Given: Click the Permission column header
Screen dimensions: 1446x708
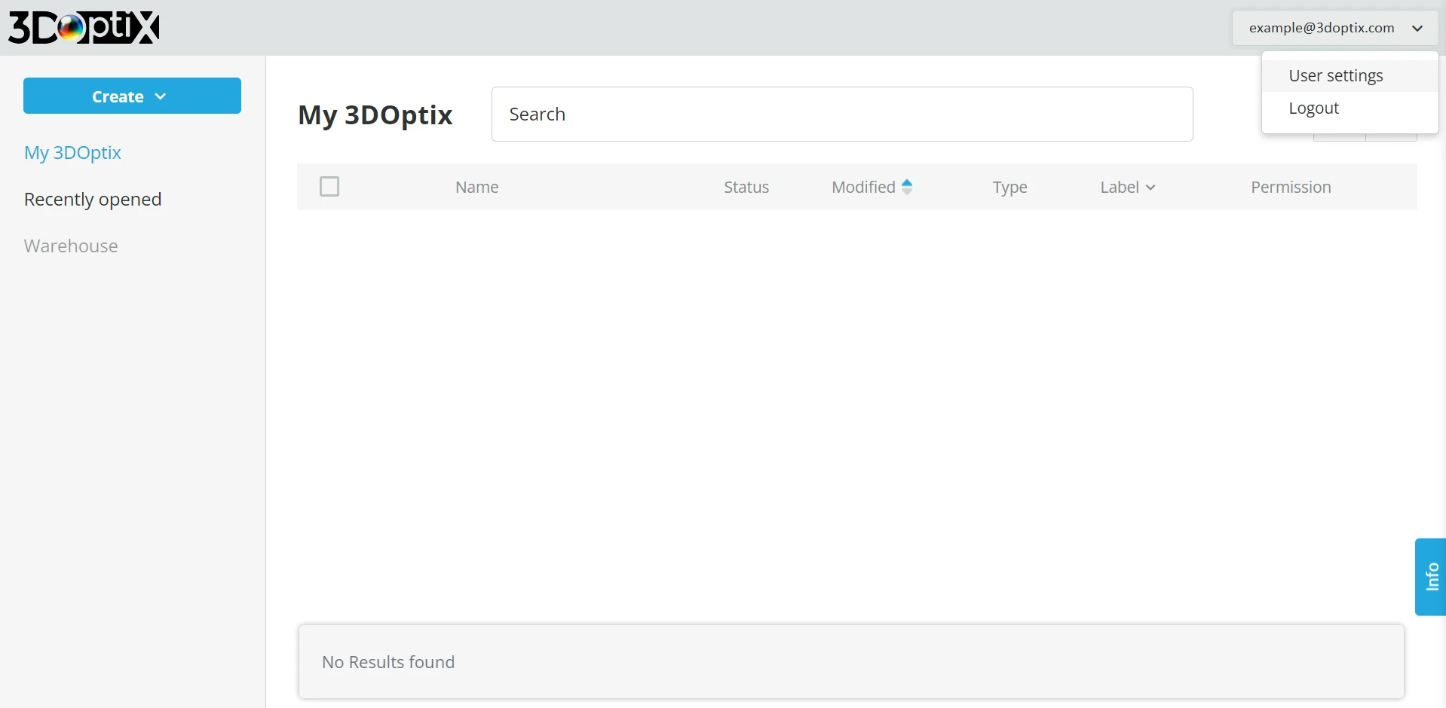Looking at the screenshot, I should coord(1291,187).
